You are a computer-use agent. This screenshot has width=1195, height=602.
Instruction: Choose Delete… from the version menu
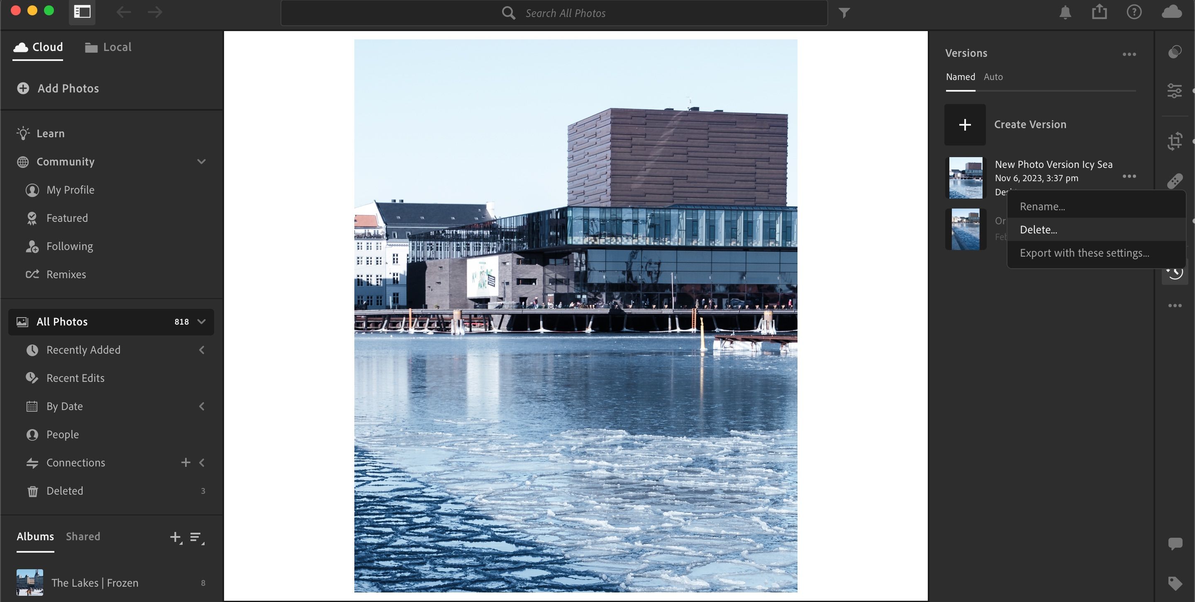[x=1038, y=229]
